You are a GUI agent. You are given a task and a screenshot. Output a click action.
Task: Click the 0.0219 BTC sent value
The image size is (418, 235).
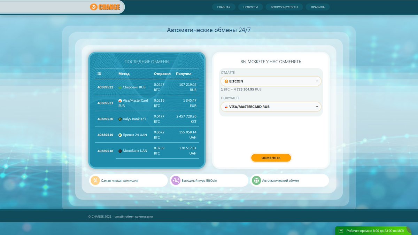(159, 103)
